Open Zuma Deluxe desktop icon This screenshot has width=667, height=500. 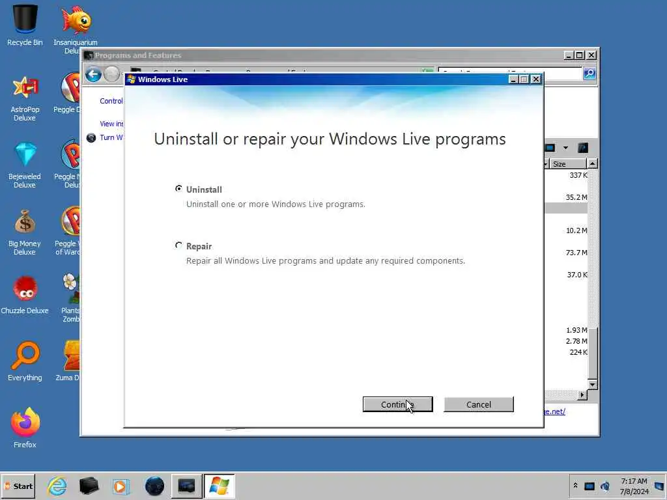coord(69,361)
